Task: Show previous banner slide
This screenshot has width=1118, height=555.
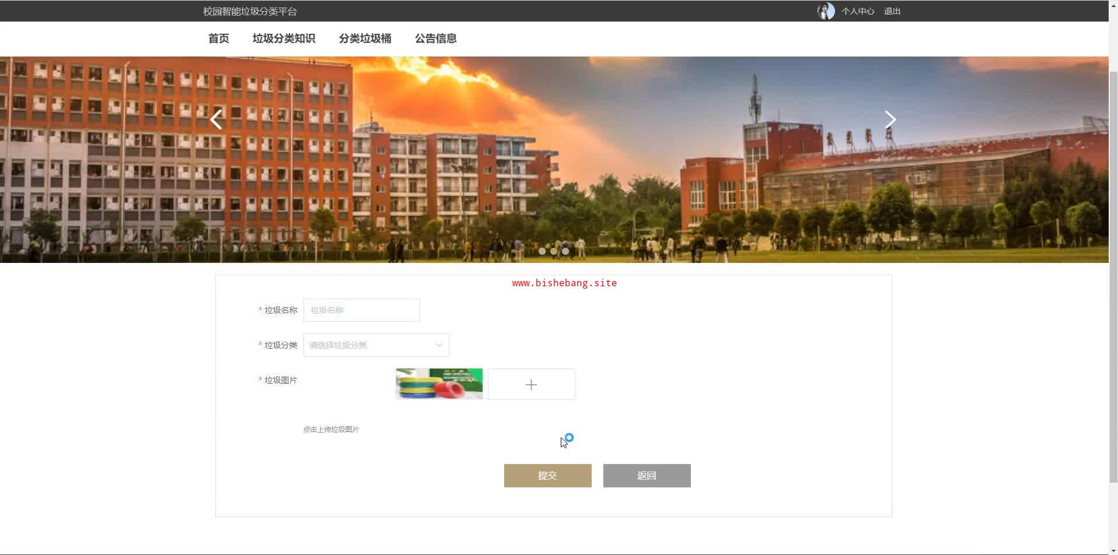Action: coord(216,120)
